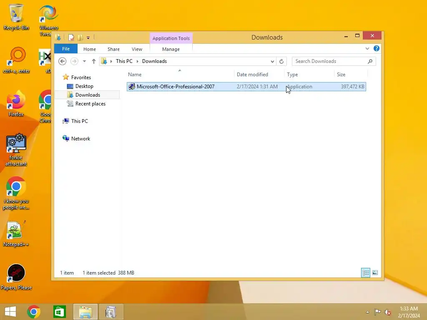Click the Properties quick access toolbar icon
This screenshot has width=427, height=320.
[x=71, y=37]
